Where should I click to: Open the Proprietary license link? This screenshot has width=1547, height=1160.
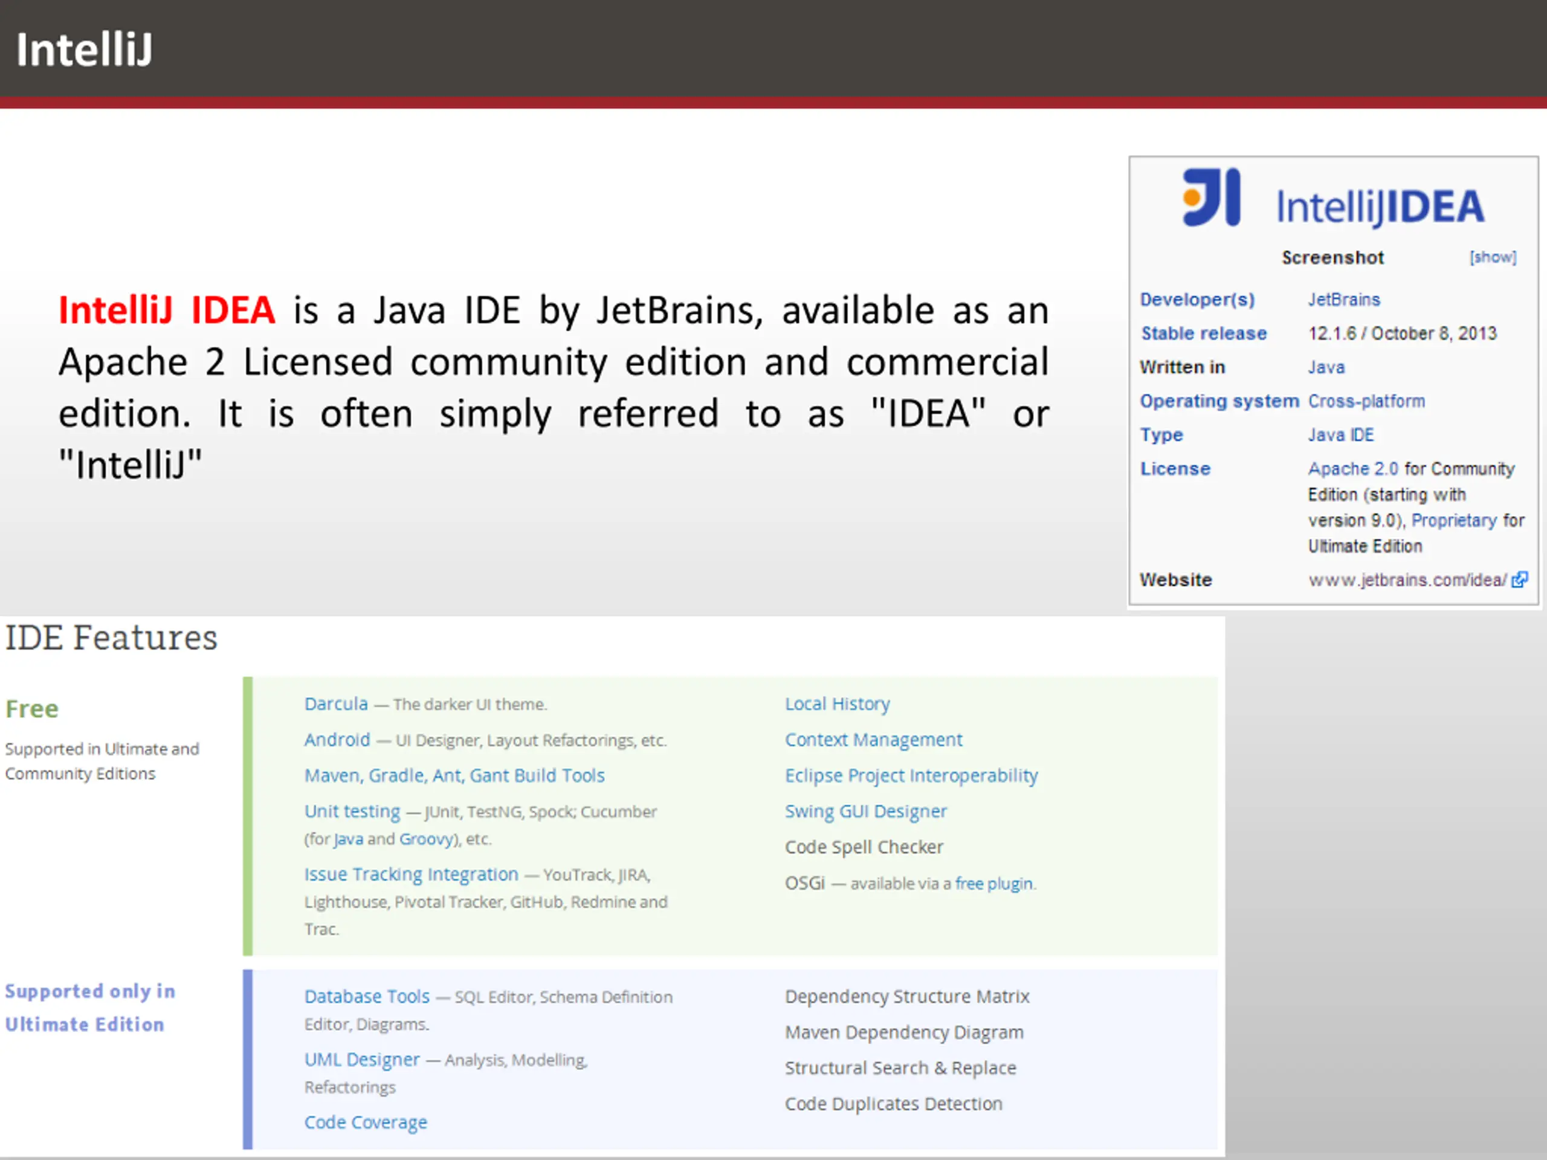1454,520
